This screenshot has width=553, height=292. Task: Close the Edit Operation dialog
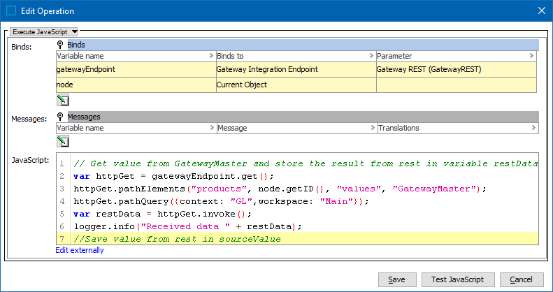click(x=540, y=11)
